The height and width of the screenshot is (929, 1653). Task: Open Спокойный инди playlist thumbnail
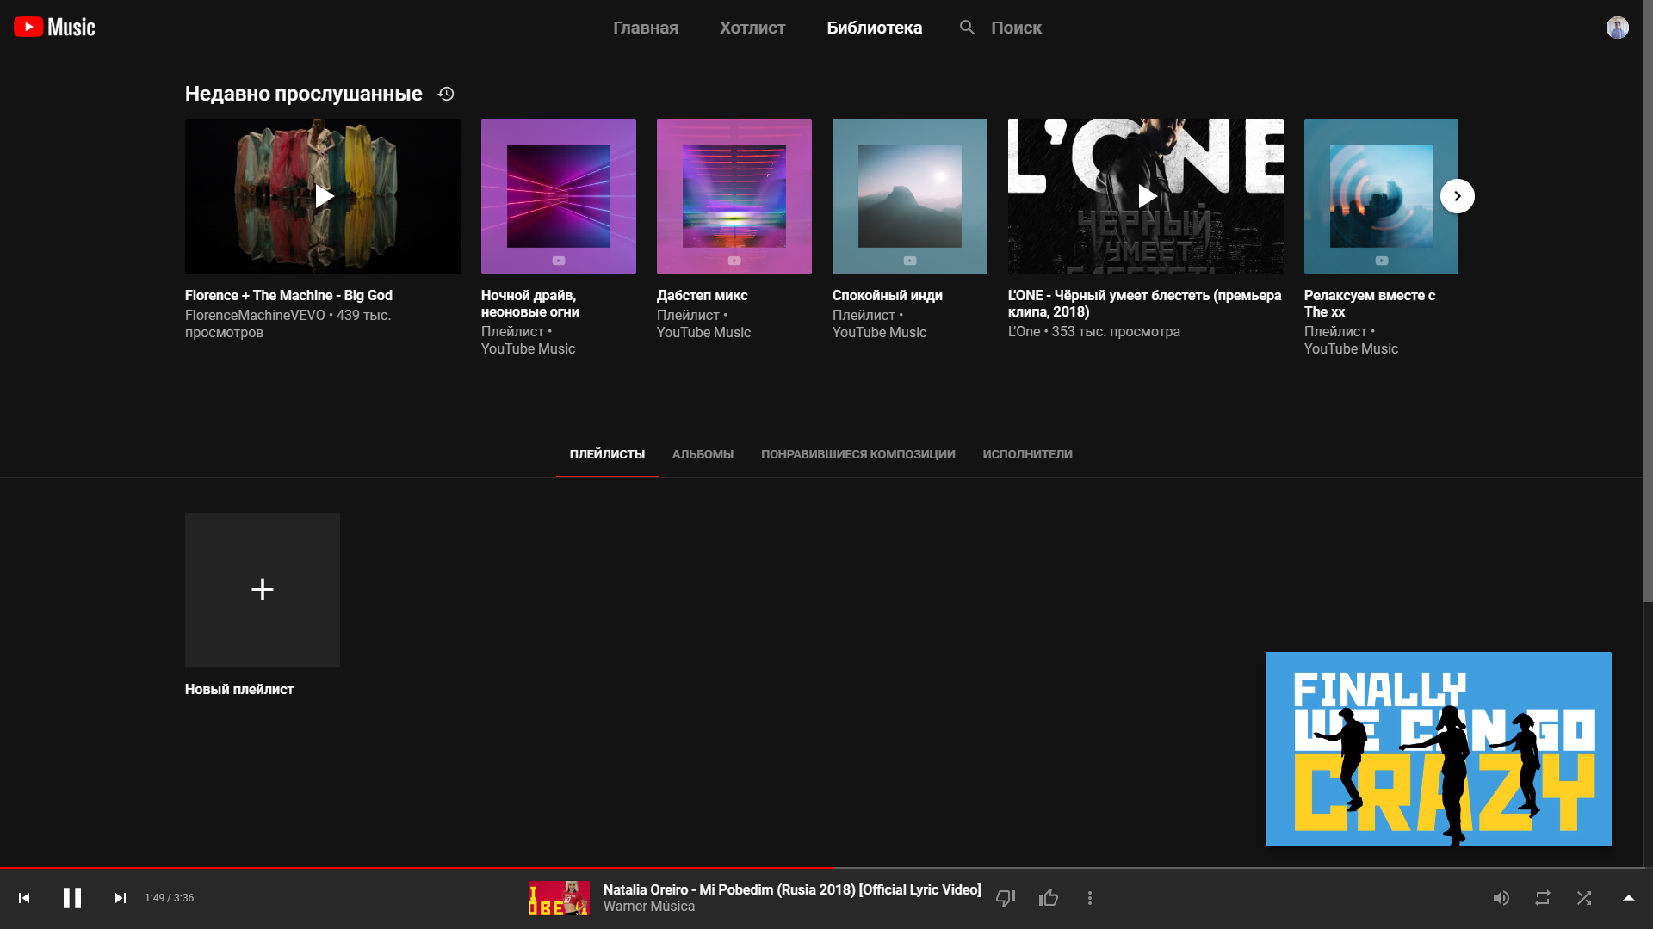[910, 196]
